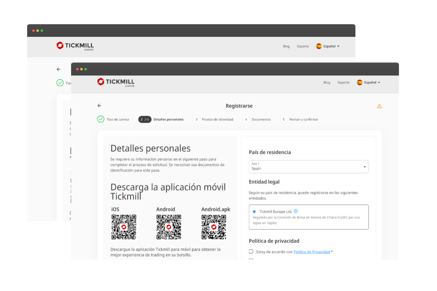Open Blog in the back window header
The width and height of the screenshot is (437, 291).
point(286,46)
